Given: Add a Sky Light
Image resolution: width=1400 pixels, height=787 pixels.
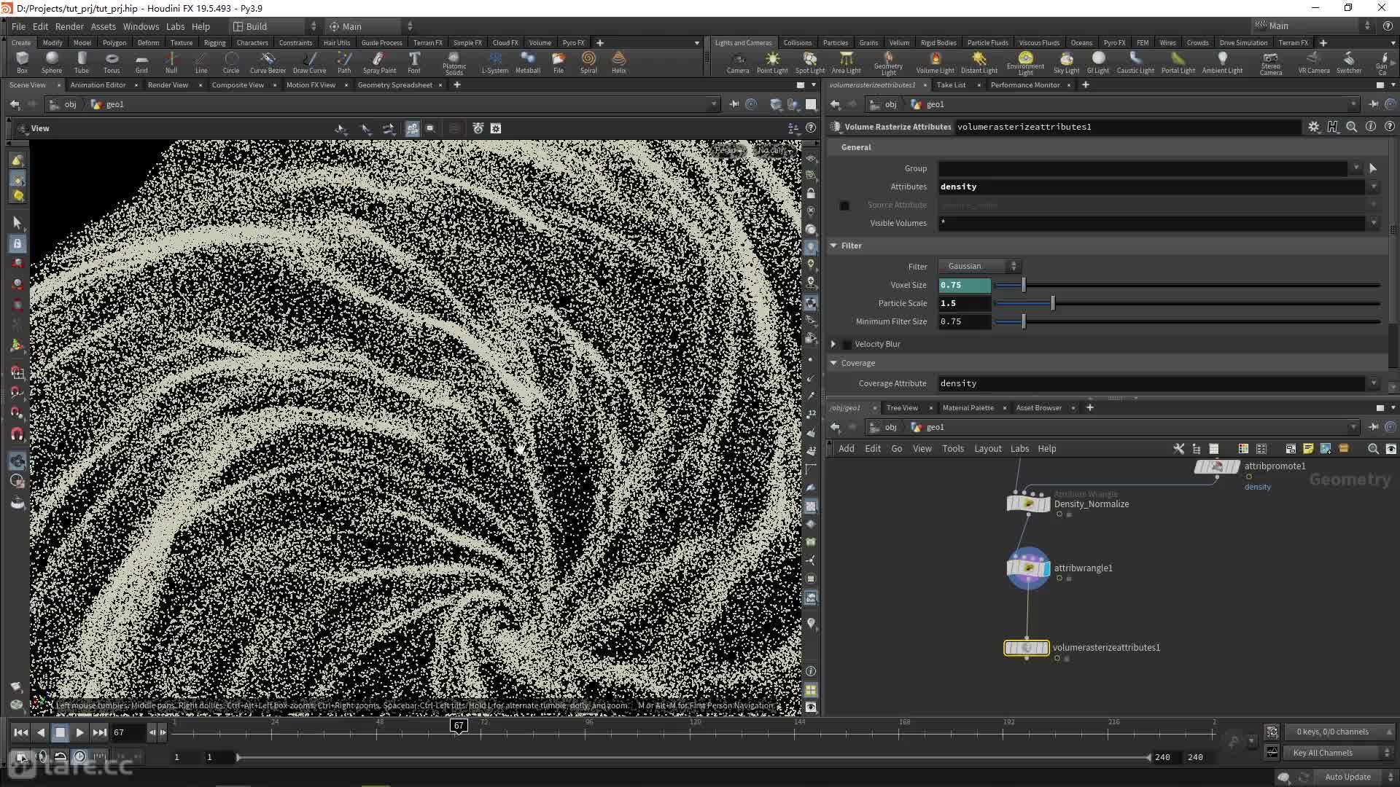Looking at the screenshot, I should pyautogui.click(x=1067, y=63).
